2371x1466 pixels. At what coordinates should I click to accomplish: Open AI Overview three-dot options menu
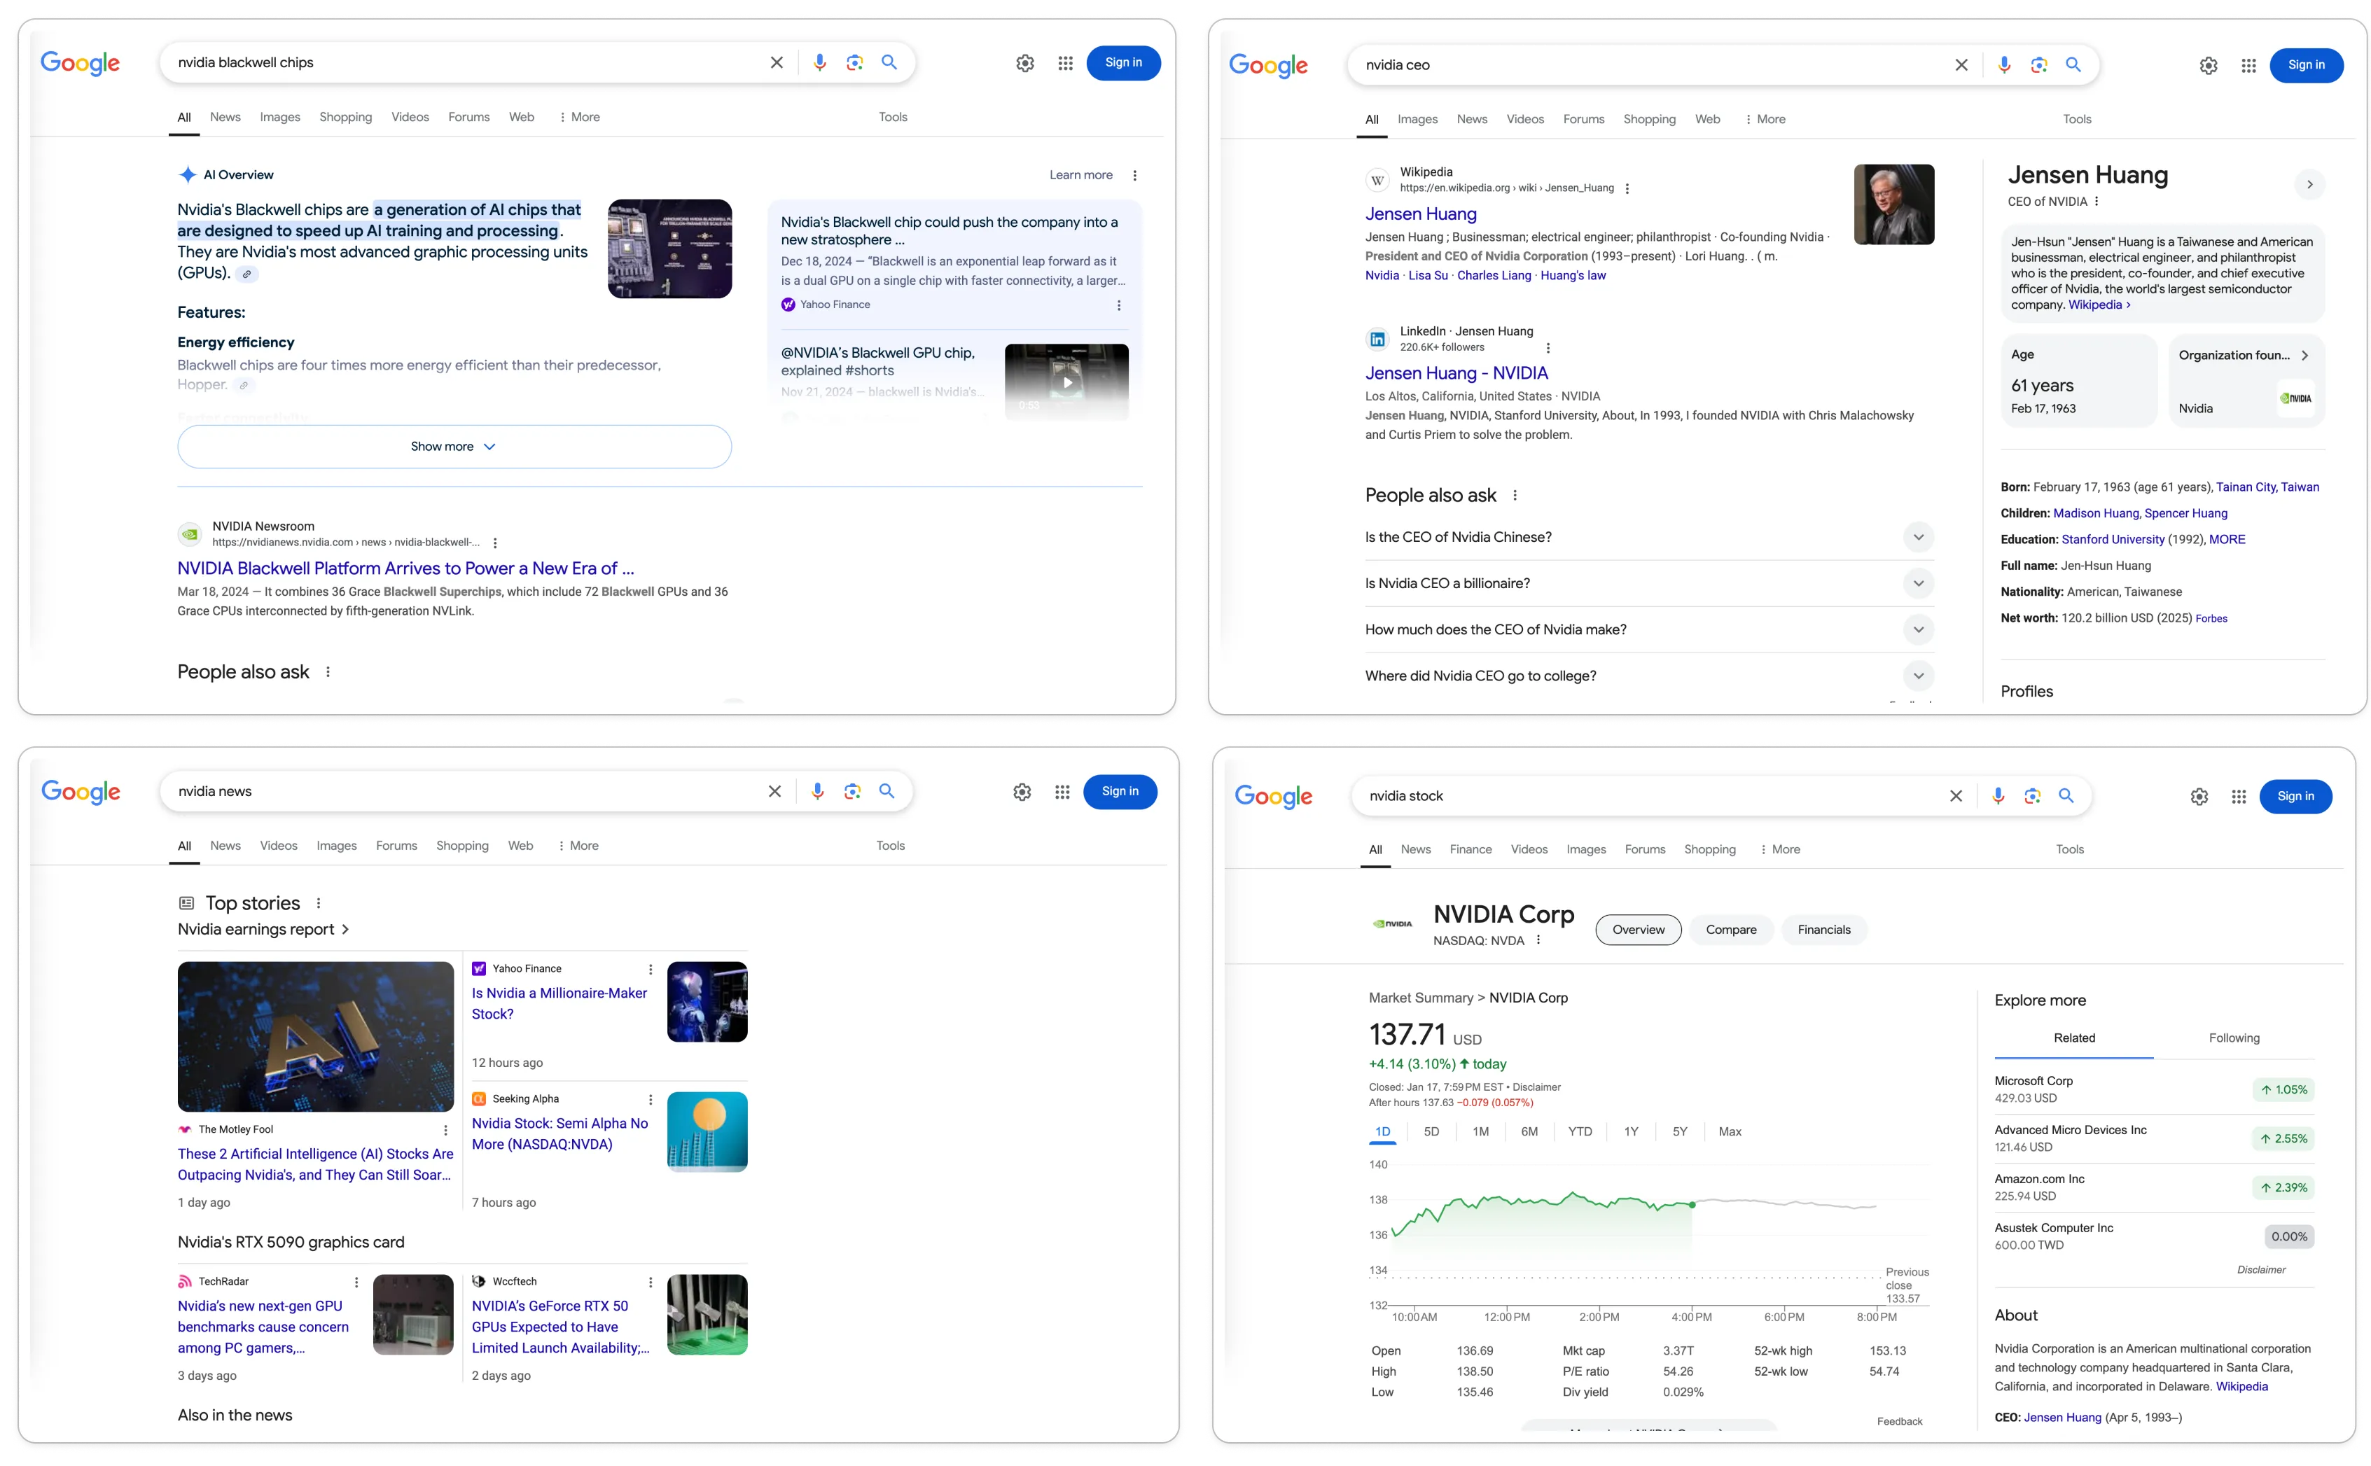point(1134,176)
